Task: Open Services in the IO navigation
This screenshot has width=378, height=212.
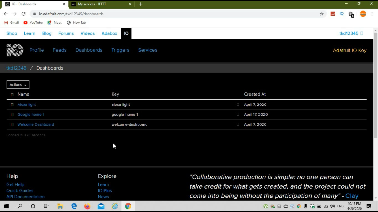Action: [x=148, y=50]
